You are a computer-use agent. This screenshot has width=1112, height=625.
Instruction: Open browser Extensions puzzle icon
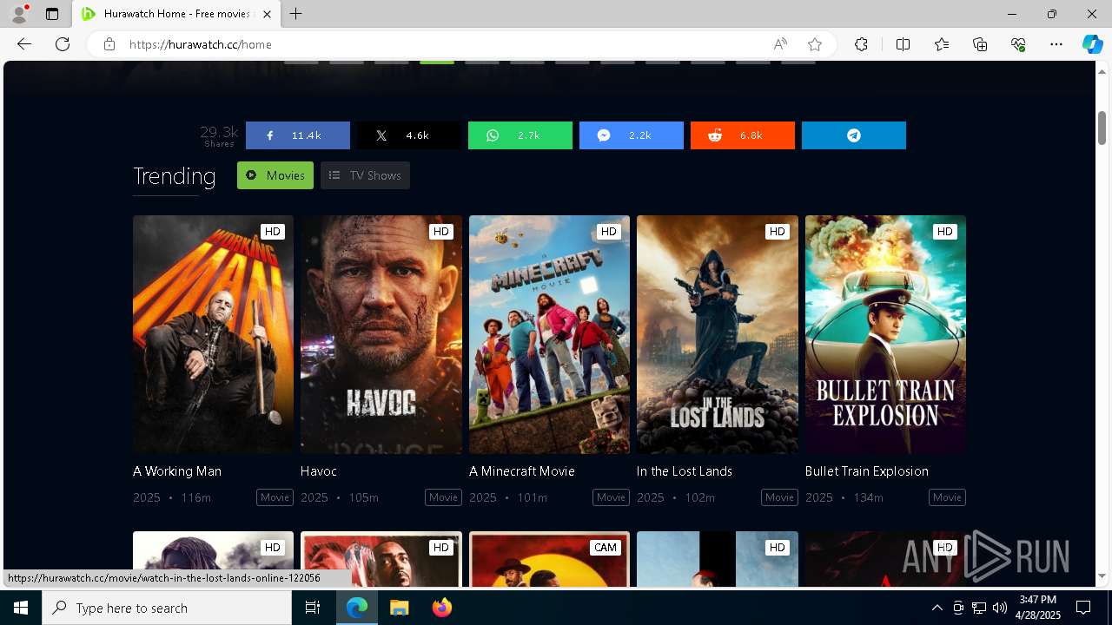[861, 44]
